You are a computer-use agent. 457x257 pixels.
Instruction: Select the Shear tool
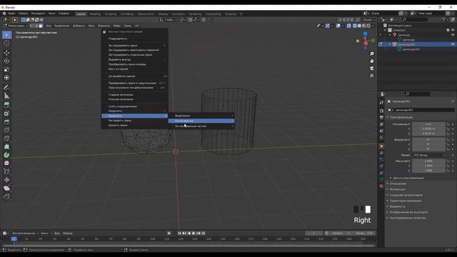(6, 188)
